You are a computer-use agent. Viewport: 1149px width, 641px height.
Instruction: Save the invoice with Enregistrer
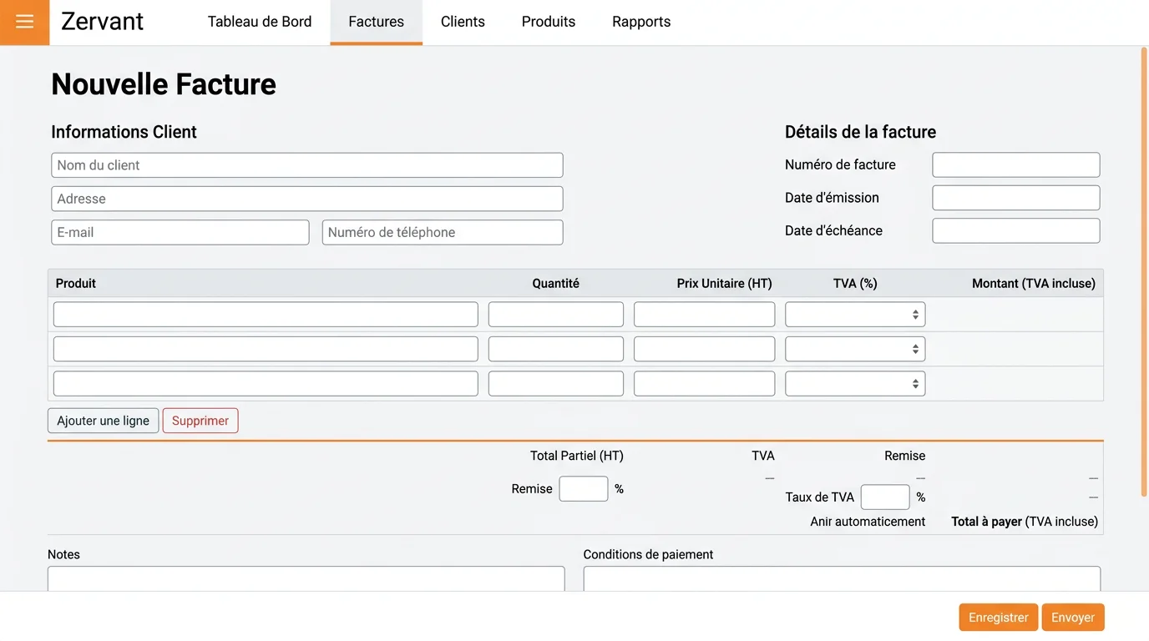click(x=998, y=617)
